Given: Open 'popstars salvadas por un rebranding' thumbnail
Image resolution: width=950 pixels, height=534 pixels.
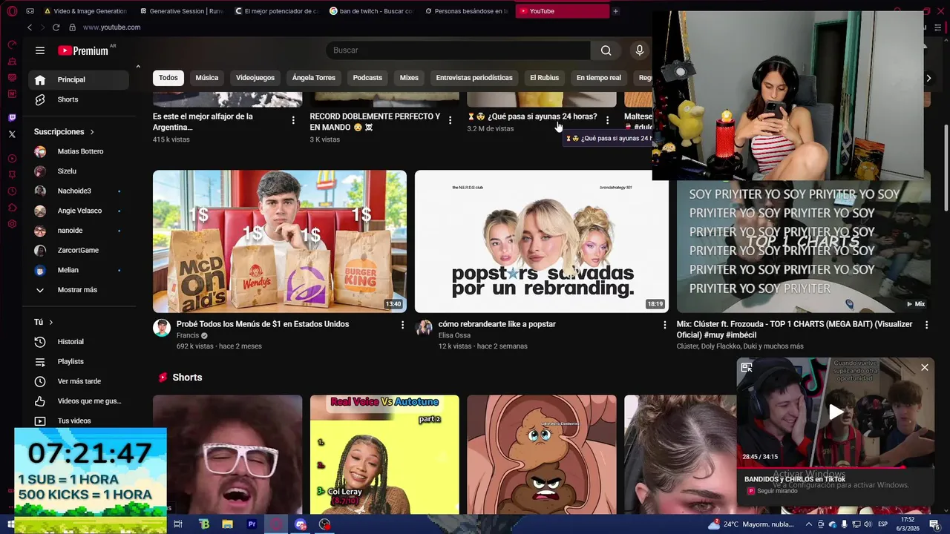Looking at the screenshot, I should coord(542,242).
